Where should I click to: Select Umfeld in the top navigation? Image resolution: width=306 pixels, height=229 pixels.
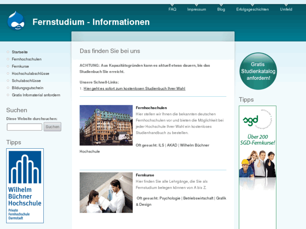coord(286,9)
